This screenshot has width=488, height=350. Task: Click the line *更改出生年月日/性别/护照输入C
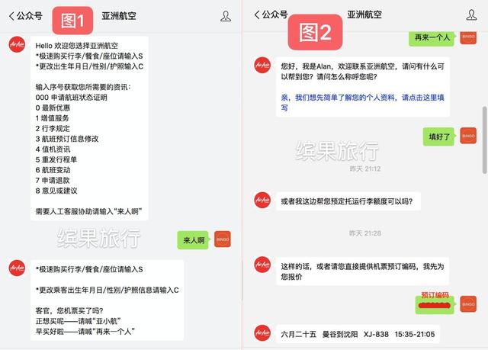[x=89, y=66]
